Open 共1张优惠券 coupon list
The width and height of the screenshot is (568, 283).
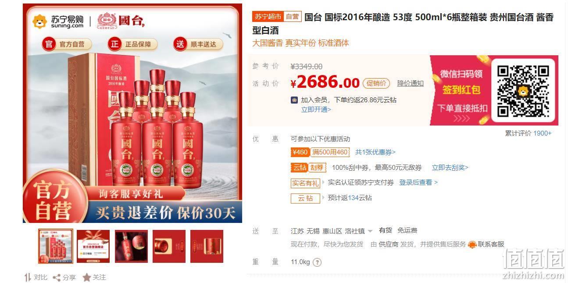[375, 152]
